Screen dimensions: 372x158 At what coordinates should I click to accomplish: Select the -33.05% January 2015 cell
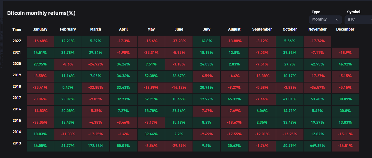click(40, 123)
